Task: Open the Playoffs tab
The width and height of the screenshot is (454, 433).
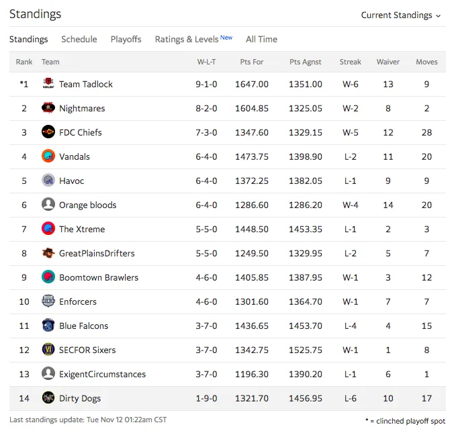Action: (126, 39)
